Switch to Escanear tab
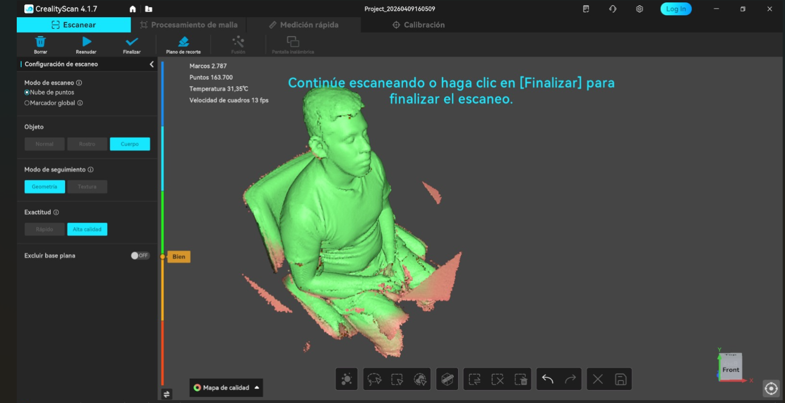This screenshot has width=785, height=403. click(74, 25)
